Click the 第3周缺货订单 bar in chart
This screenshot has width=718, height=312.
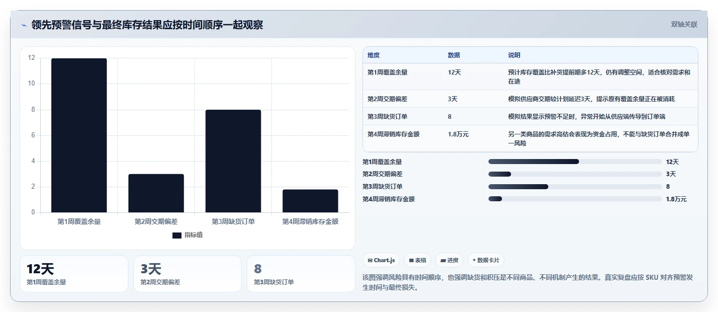tap(233, 161)
